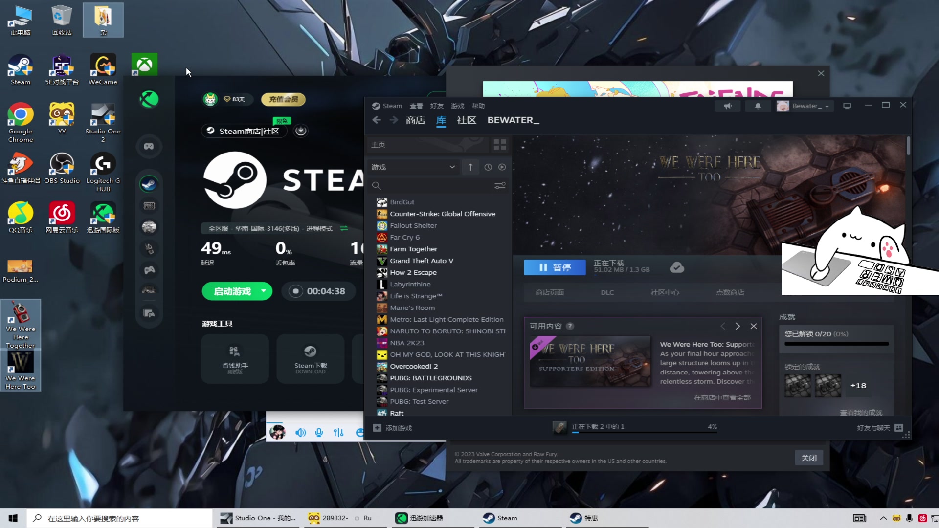
Task: Click download arrow next to Steam商店|社区
Action: point(301,131)
